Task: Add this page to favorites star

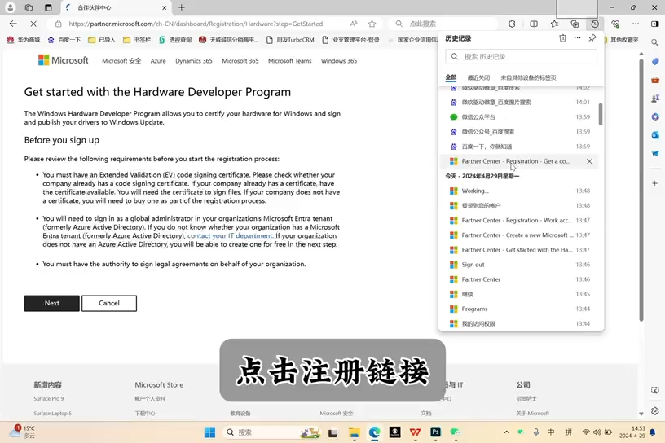Action: pyautogui.click(x=372, y=24)
